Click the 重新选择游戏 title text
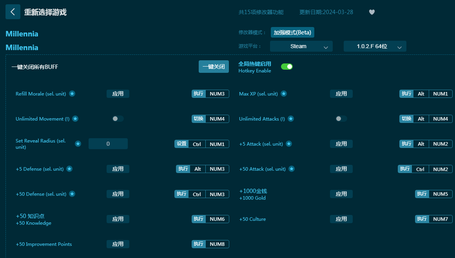This screenshot has height=258, width=455. [x=45, y=12]
